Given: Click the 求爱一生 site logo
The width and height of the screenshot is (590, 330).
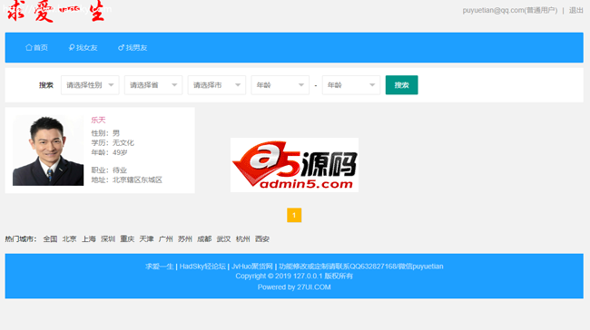Looking at the screenshot, I should [x=55, y=11].
